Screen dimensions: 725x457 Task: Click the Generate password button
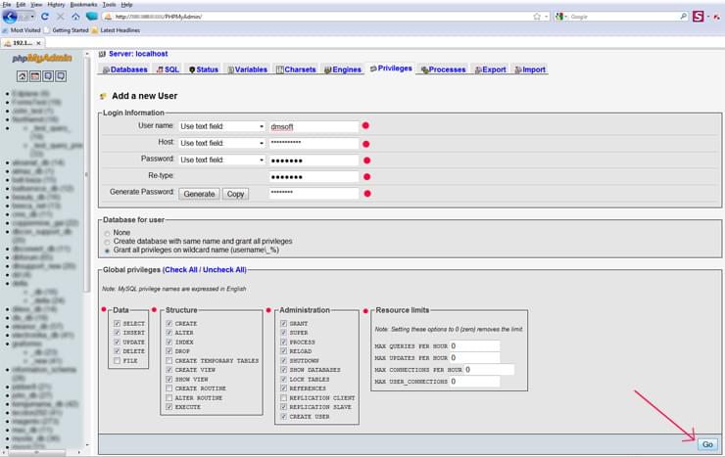coord(199,194)
